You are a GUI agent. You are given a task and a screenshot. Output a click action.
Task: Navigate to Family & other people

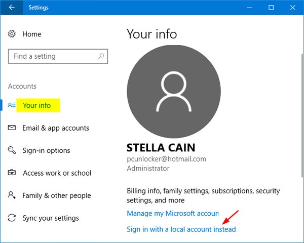click(57, 195)
